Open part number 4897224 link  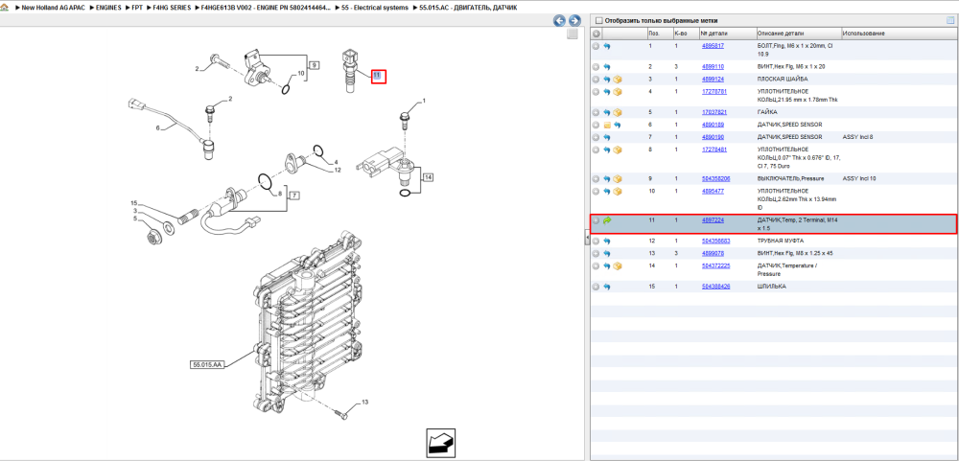click(x=713, y=220)
